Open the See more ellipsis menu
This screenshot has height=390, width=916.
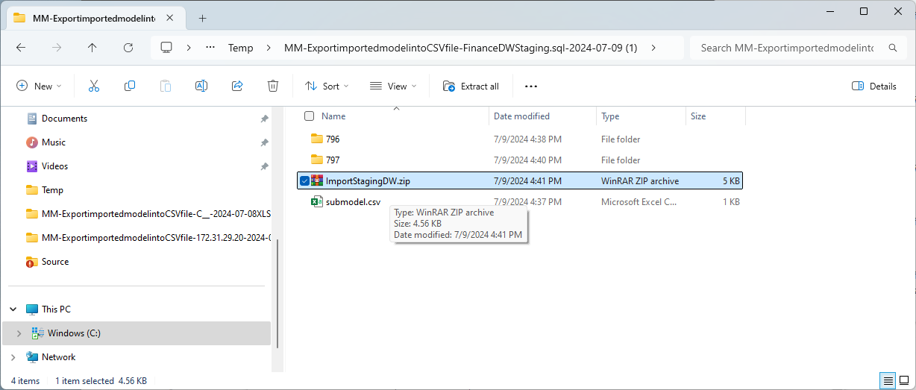(531, 87)
